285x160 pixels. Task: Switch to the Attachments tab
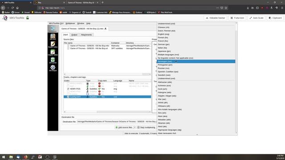click(x=86, y=35)
